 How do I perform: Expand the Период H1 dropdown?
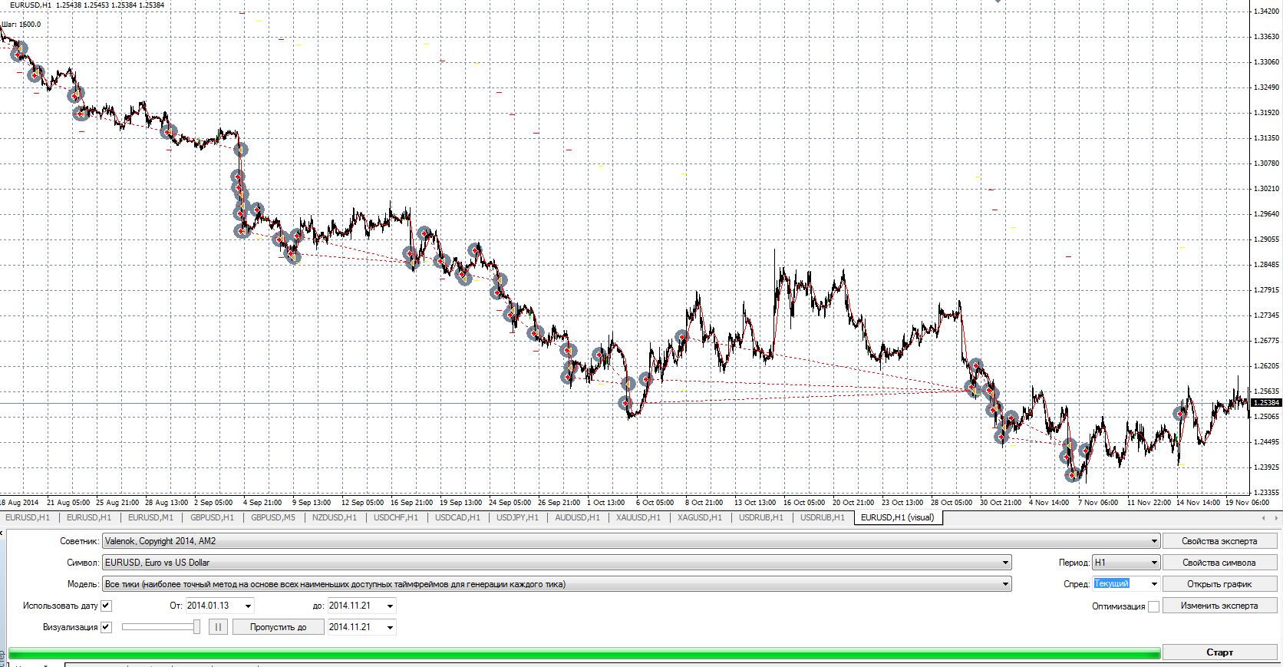tap(1153, 563)
